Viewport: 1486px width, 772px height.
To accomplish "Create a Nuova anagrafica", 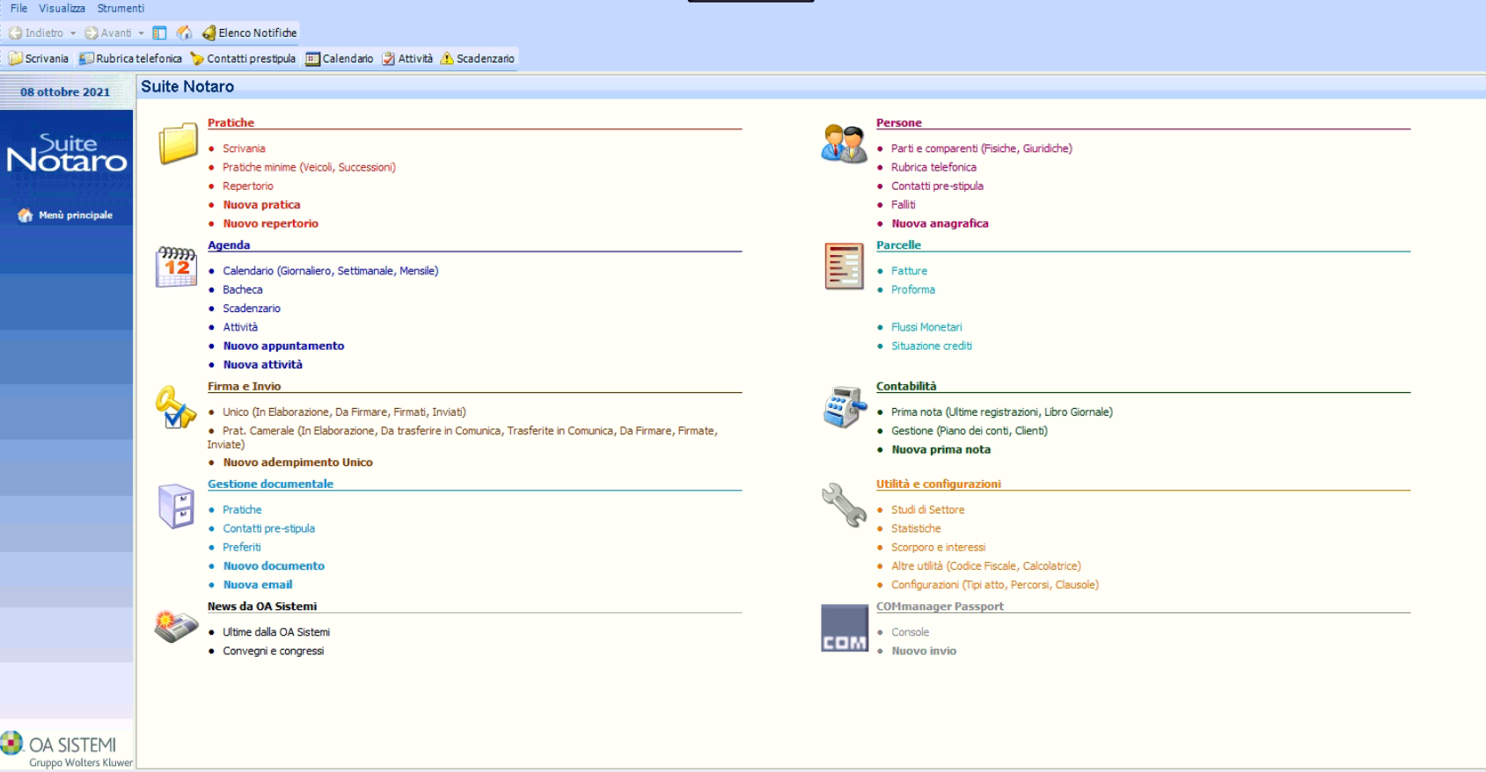I will pyautogui.click(x=940, y=223).
